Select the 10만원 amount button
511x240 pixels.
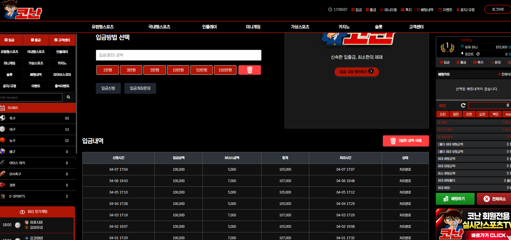[x=178, y=70]
